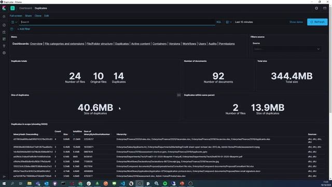Open Containers dashboard link
Screen dimensions: 332x187
[x=159, y=44]
